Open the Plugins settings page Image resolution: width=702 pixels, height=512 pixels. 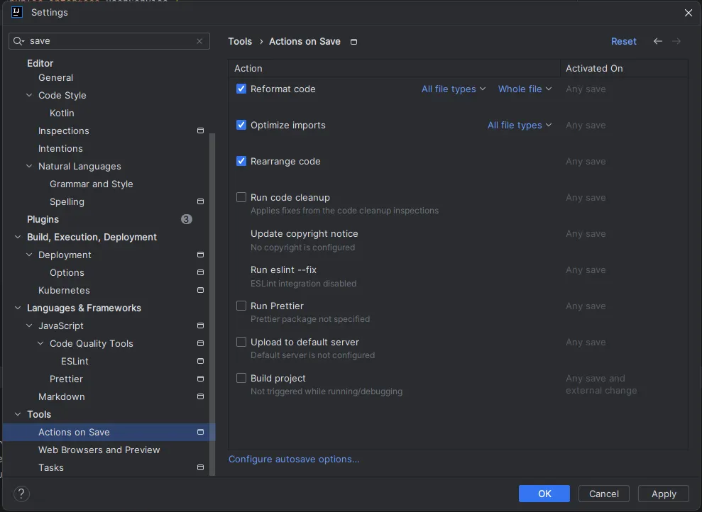pos(43,219)
